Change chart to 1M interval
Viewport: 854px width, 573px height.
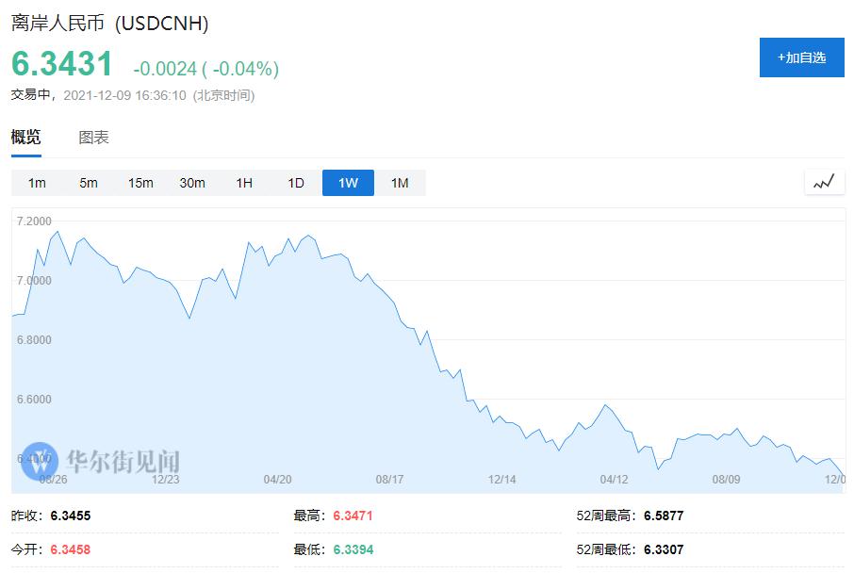pos(400,183)
